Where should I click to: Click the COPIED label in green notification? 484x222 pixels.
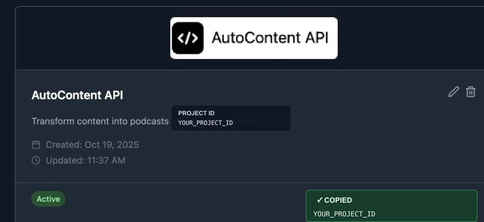(338, 200)
